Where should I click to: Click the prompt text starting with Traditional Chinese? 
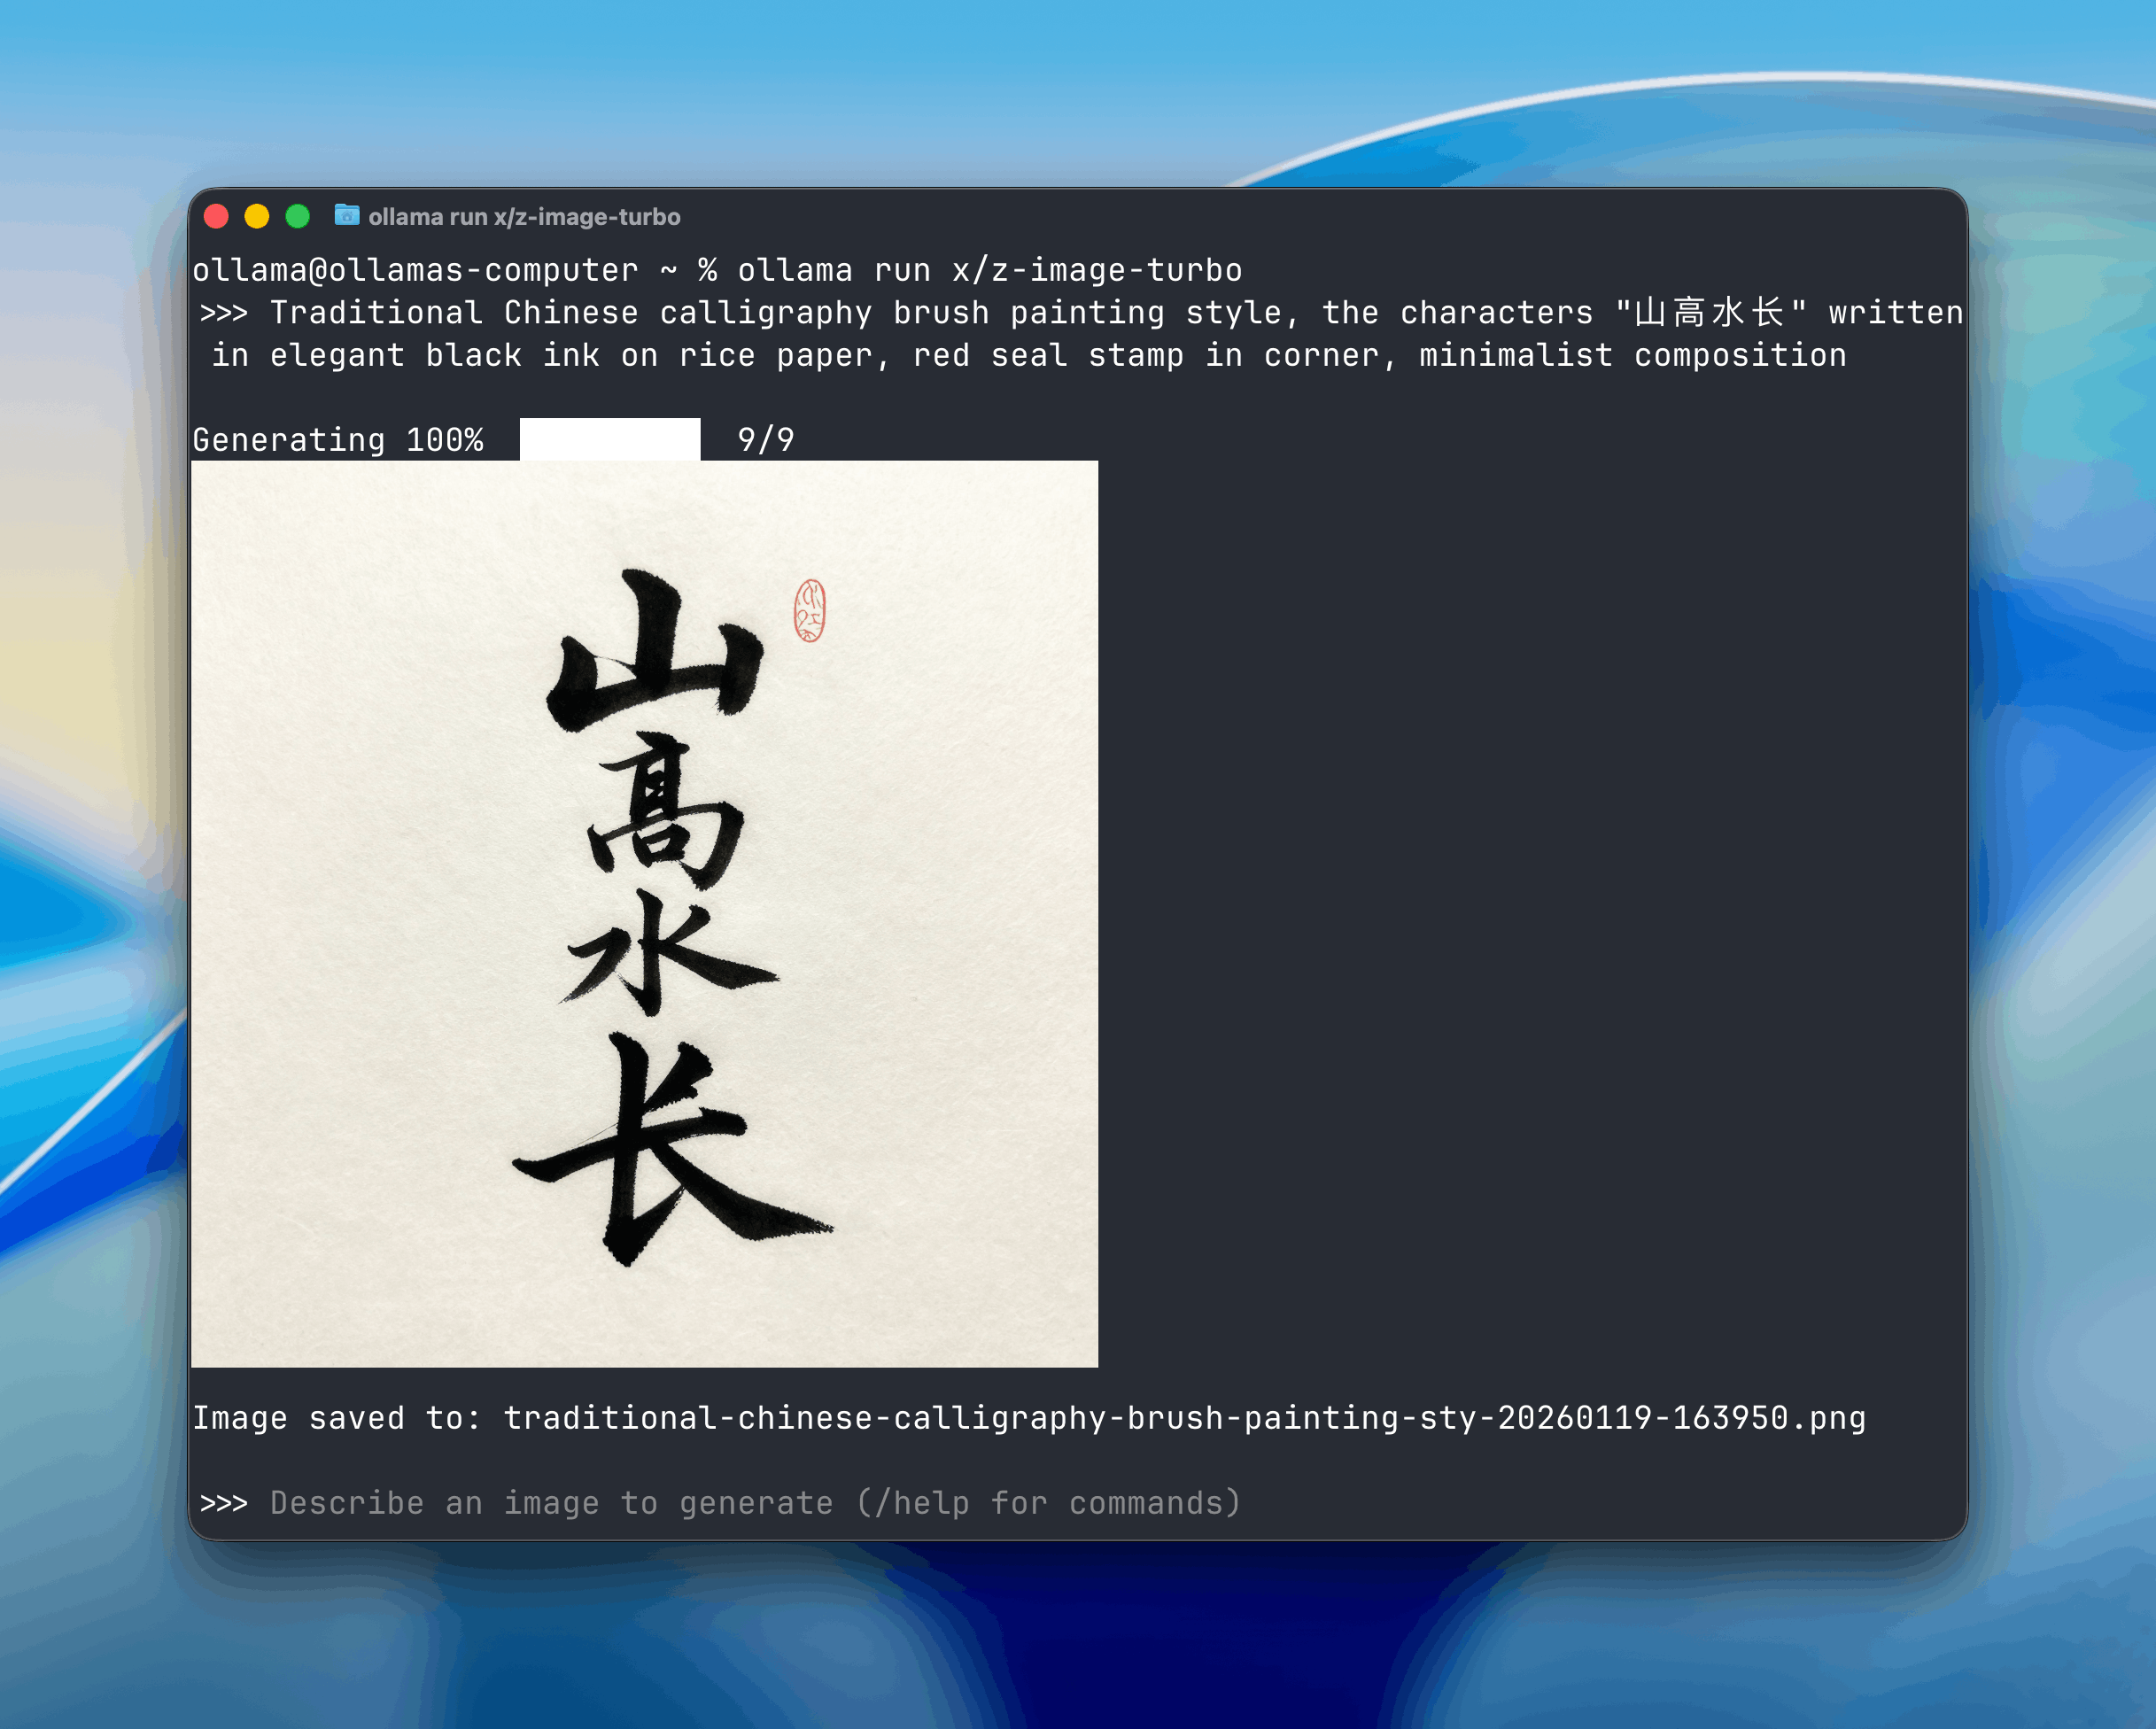point(700,311)
